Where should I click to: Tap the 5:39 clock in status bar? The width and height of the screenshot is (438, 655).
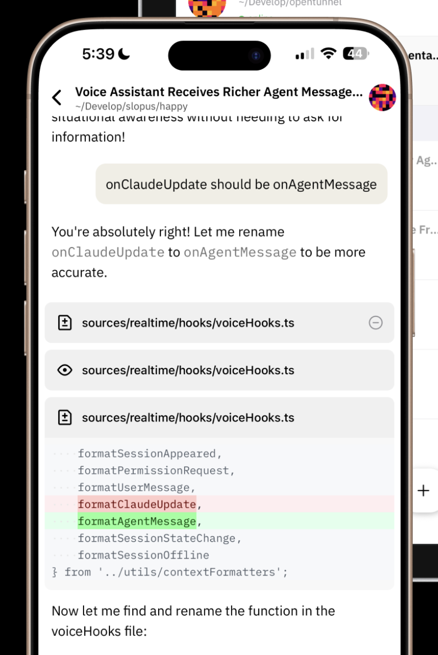[x=98, y=54]
